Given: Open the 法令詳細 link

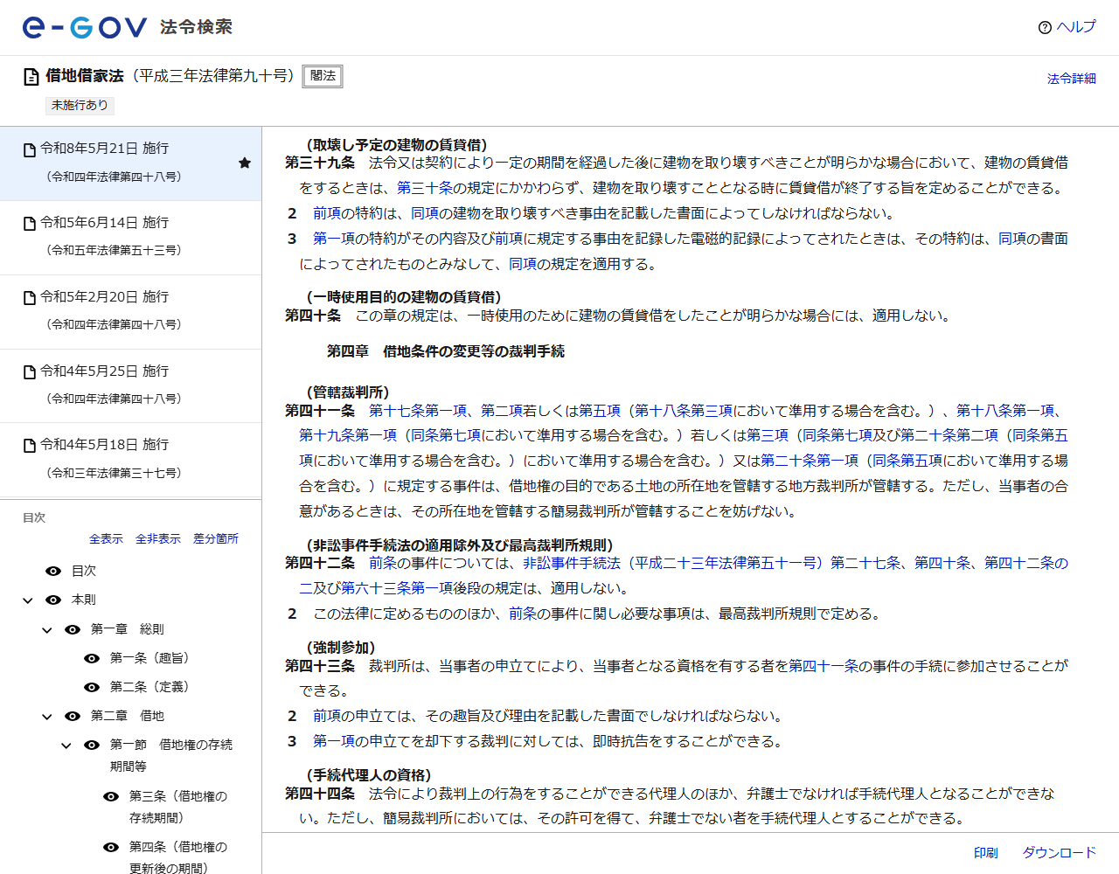Looking at the screenshot, I should 1072,79.
